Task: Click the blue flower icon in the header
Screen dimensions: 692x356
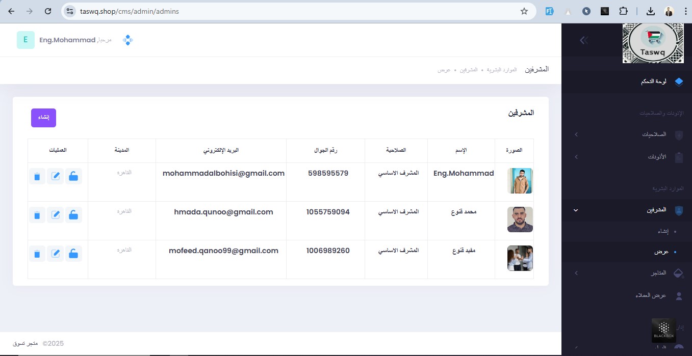Action: 128,40
